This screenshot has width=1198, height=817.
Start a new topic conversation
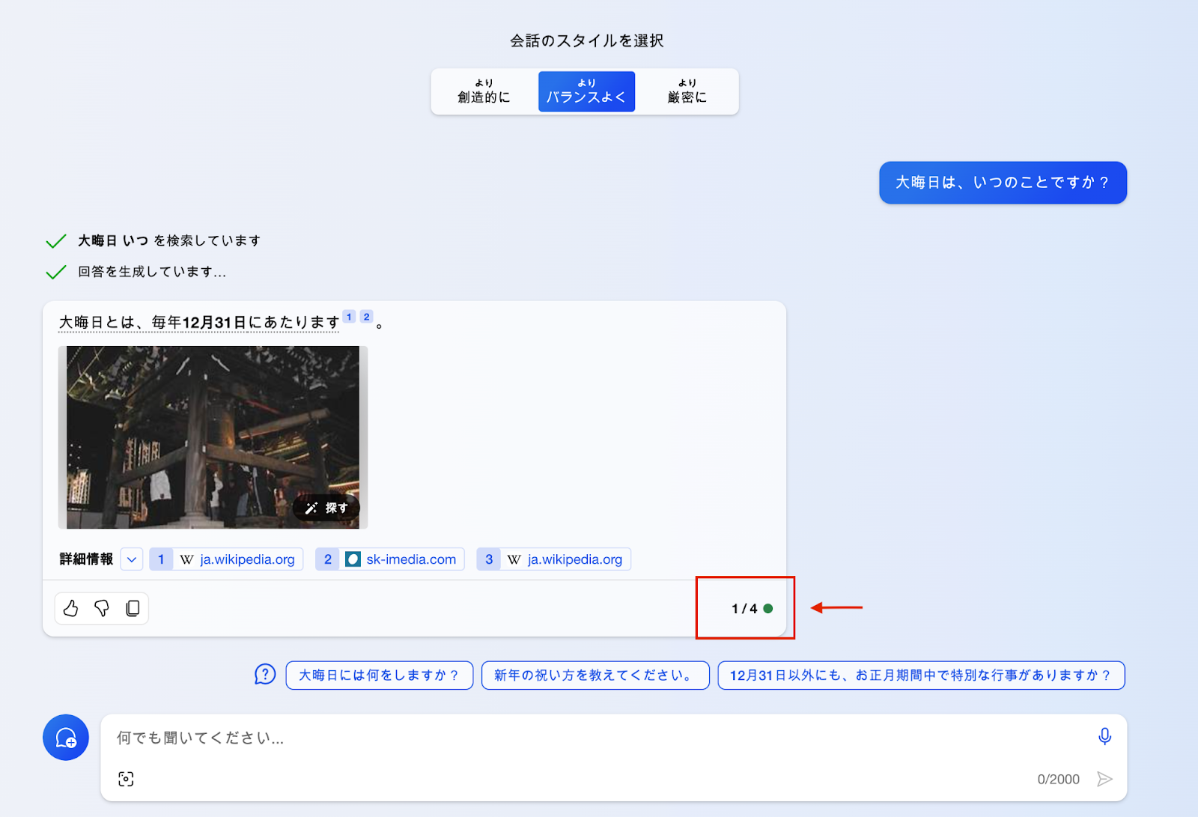coord(66,738)
